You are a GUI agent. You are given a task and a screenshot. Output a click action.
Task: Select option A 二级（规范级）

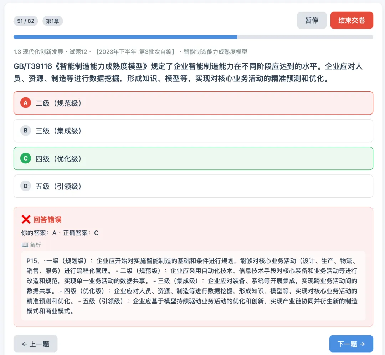coord(193,103)
